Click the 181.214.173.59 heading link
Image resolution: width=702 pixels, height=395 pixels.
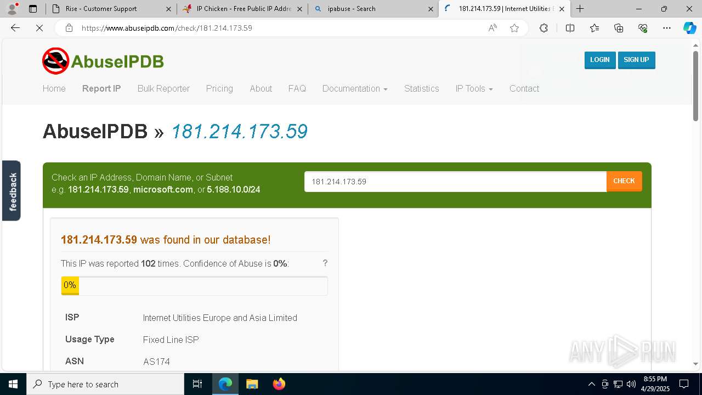[x=239, y=132]
